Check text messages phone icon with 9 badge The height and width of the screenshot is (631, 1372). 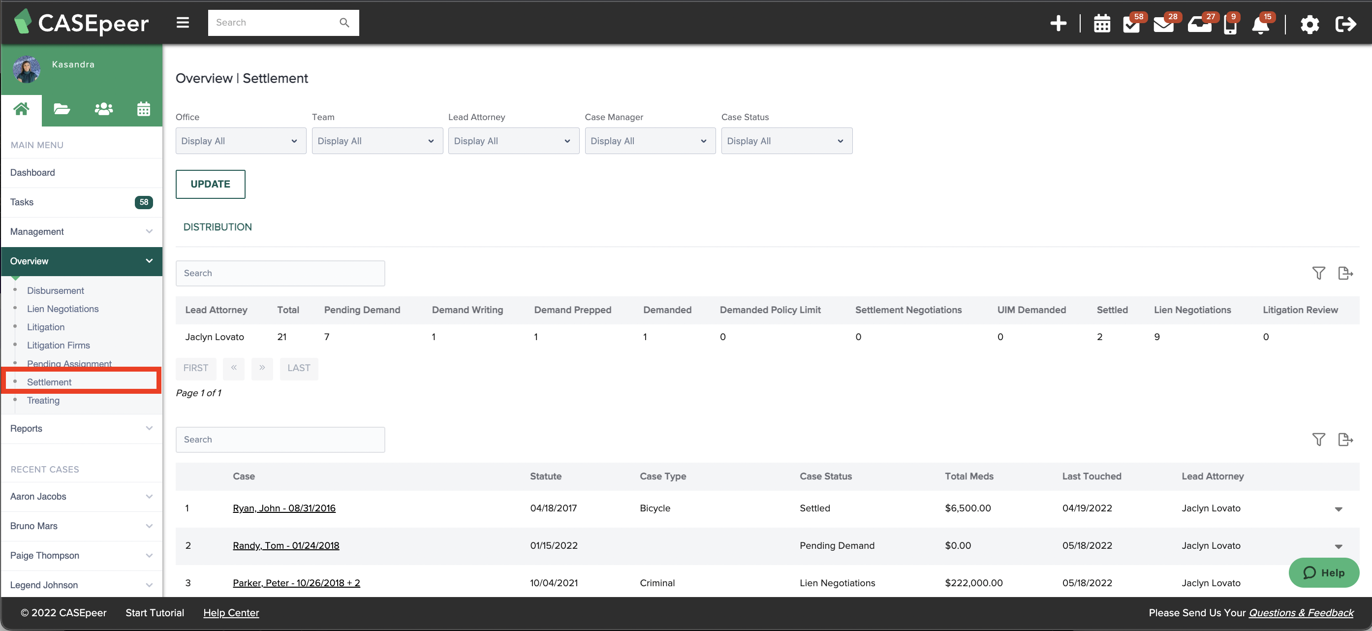[x=1230, y=25]
